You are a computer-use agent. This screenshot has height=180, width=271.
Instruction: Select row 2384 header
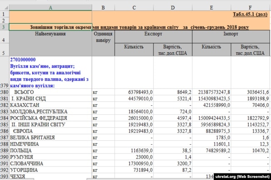coord(4,118)
